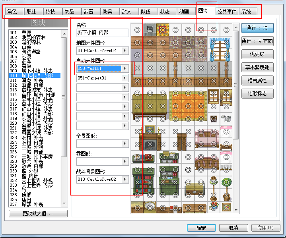Select the gray stove tile in top row
This screenshot has width=286, height=238.
(x=150, y=30)
